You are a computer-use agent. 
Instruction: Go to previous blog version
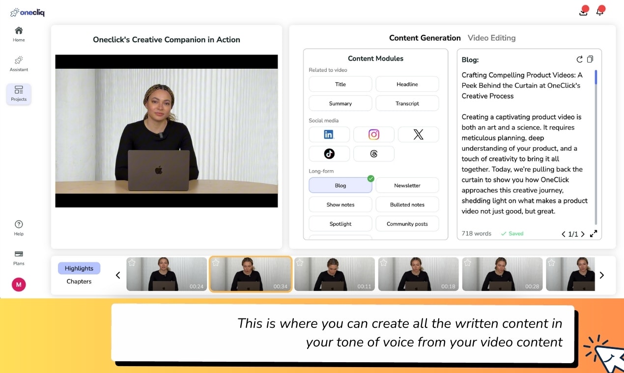coord(564,234)
